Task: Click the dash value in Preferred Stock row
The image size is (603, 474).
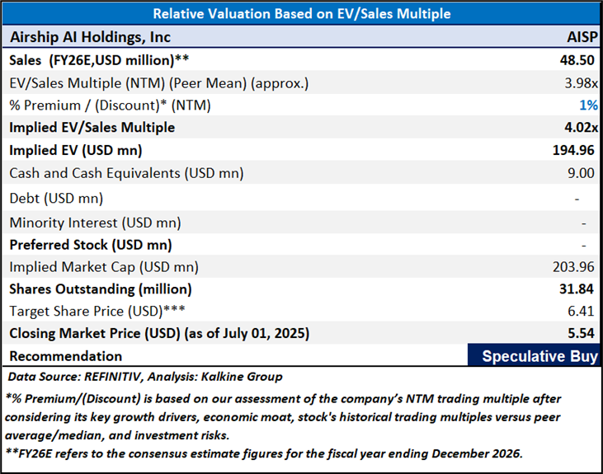Action: pyautogui.click(x=584, y=246)
